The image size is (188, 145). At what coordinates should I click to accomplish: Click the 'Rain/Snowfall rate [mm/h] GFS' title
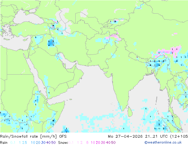tap(33, 136)
